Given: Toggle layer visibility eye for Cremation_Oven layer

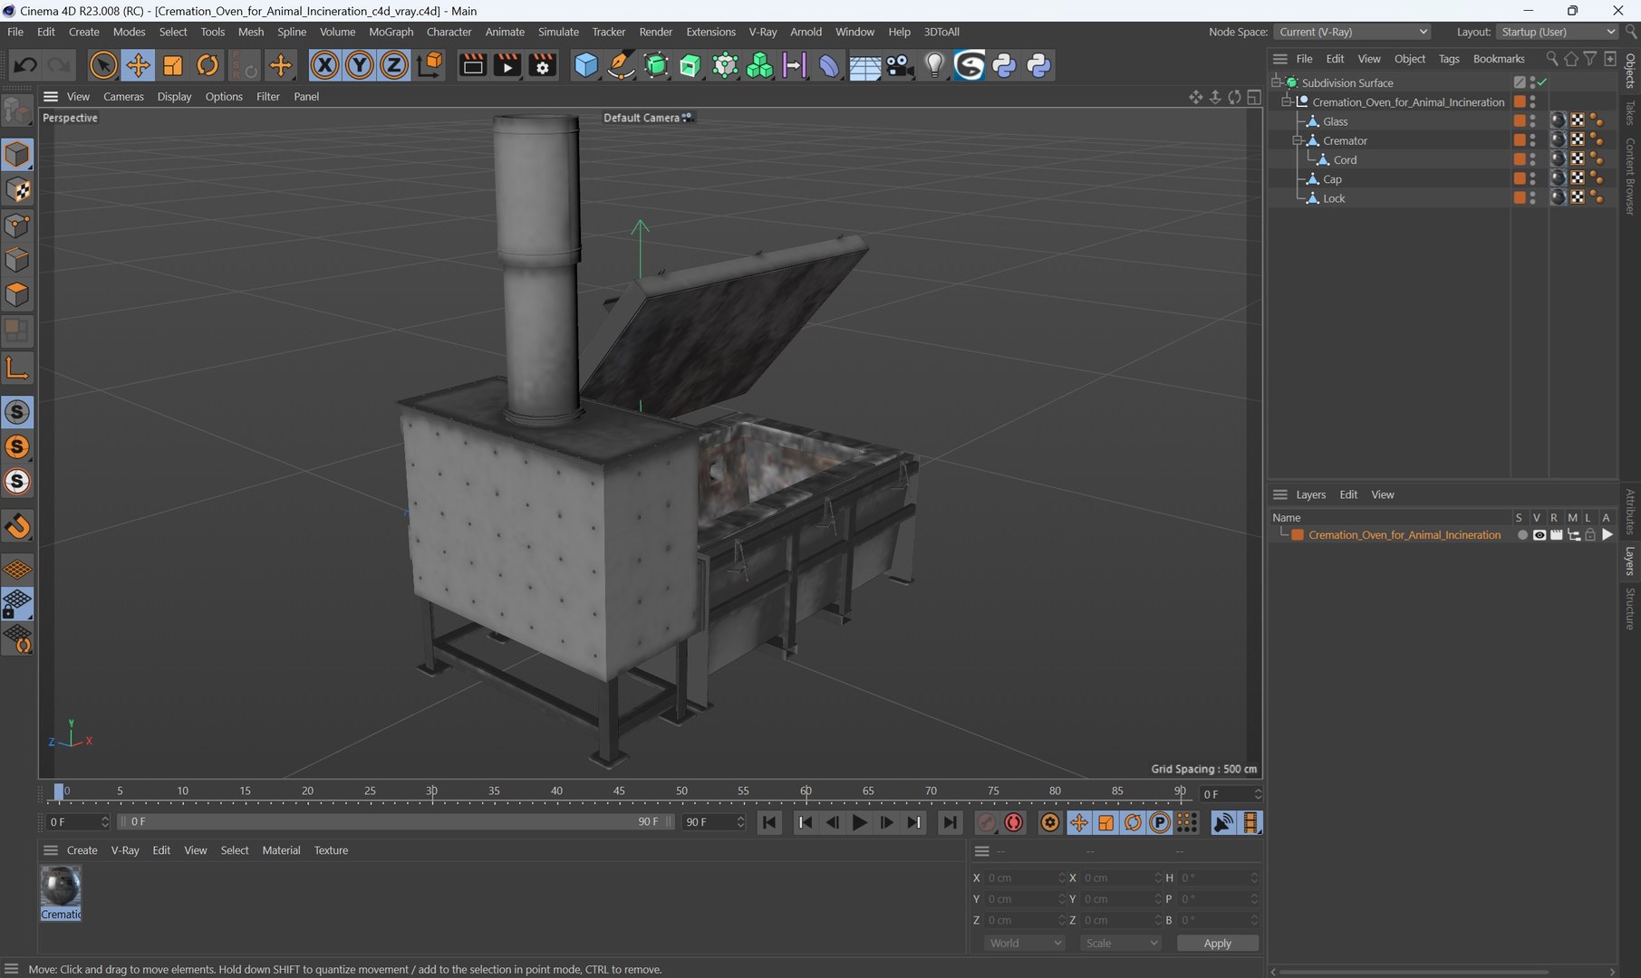Looking at the screenshot, I should coord(1539,535).
